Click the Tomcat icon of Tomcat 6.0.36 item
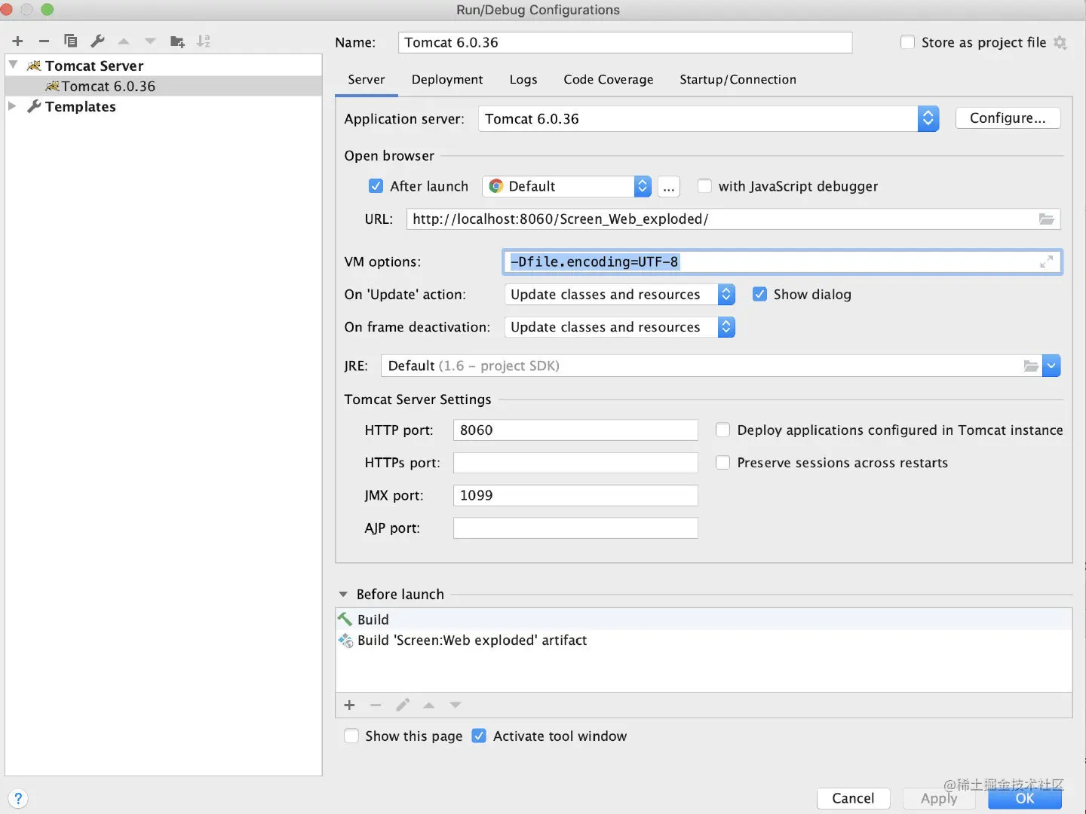 click(x=52, y=87)
